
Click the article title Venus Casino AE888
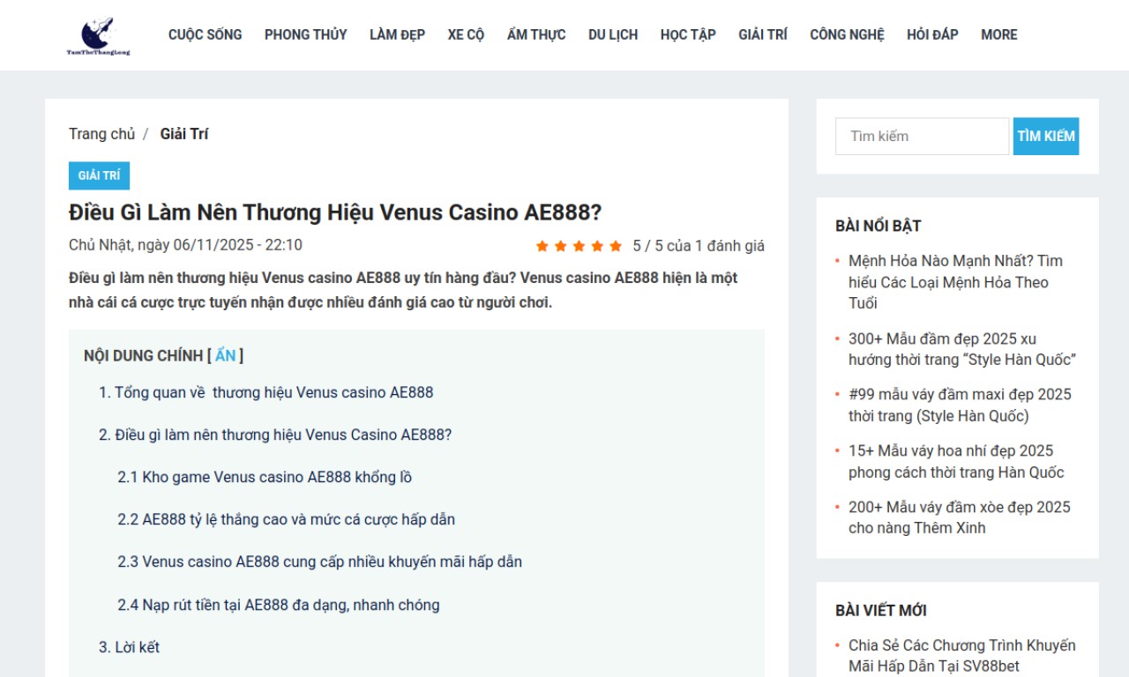[335, 213]
